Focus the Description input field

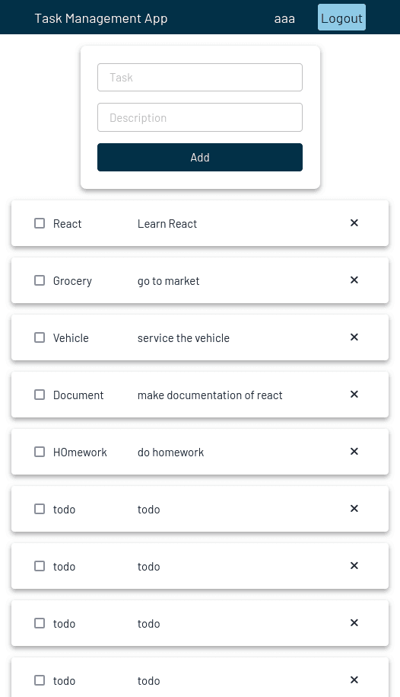point(200,117)
